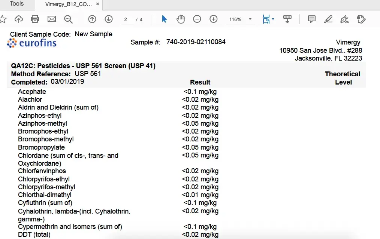This screenshot has width=380, height=239.
Task: Upload file to cloud
Action: coord(19,19)
